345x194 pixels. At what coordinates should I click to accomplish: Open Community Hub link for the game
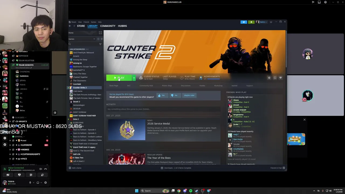pos(146,86)
